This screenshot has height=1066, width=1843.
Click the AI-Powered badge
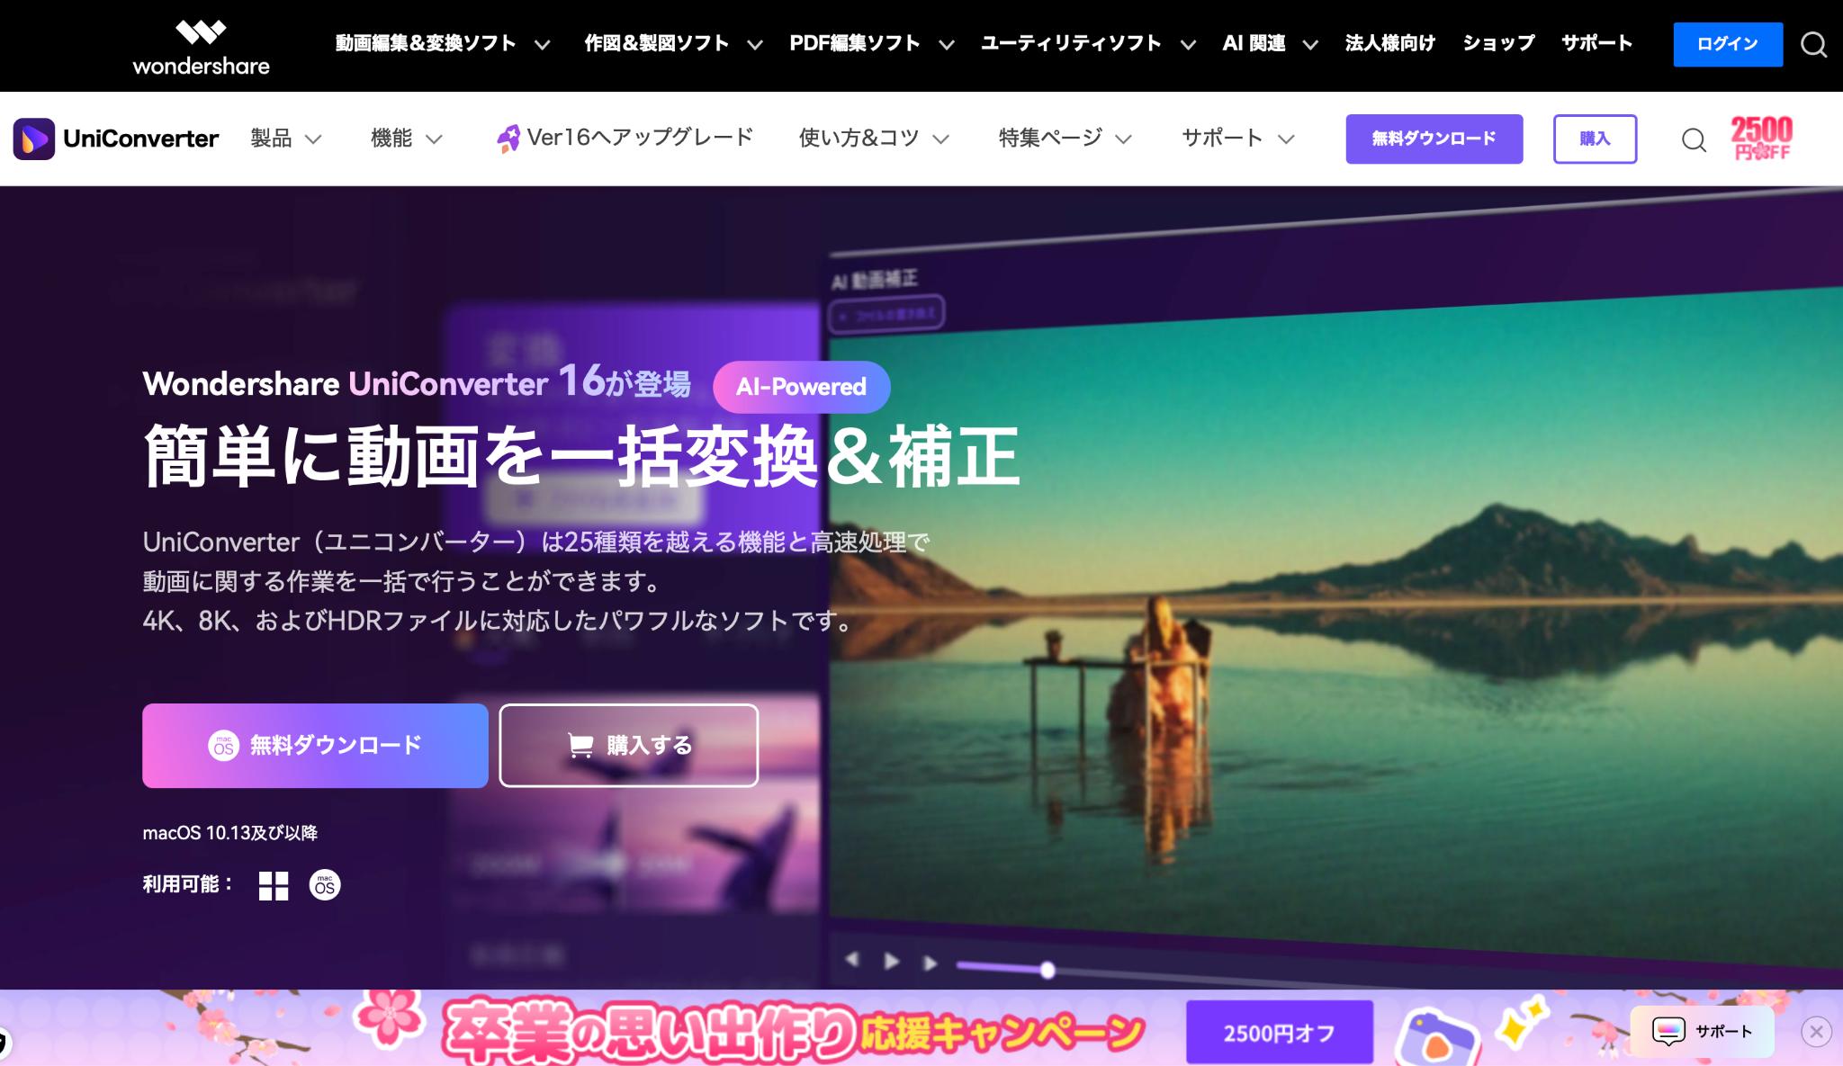(802, 387)
